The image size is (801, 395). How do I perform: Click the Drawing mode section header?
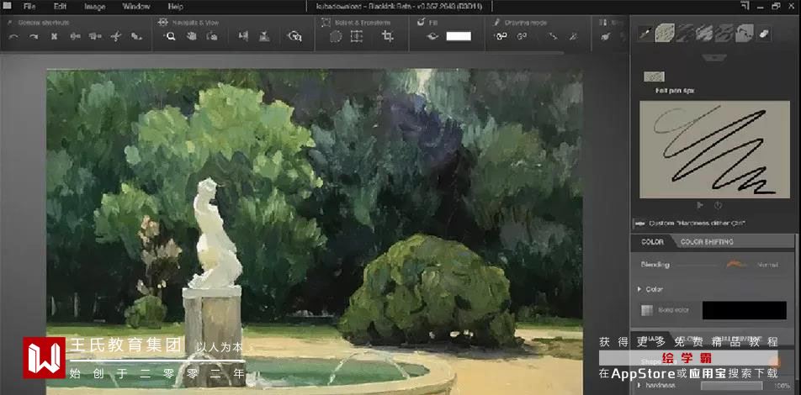click(526, 23)
